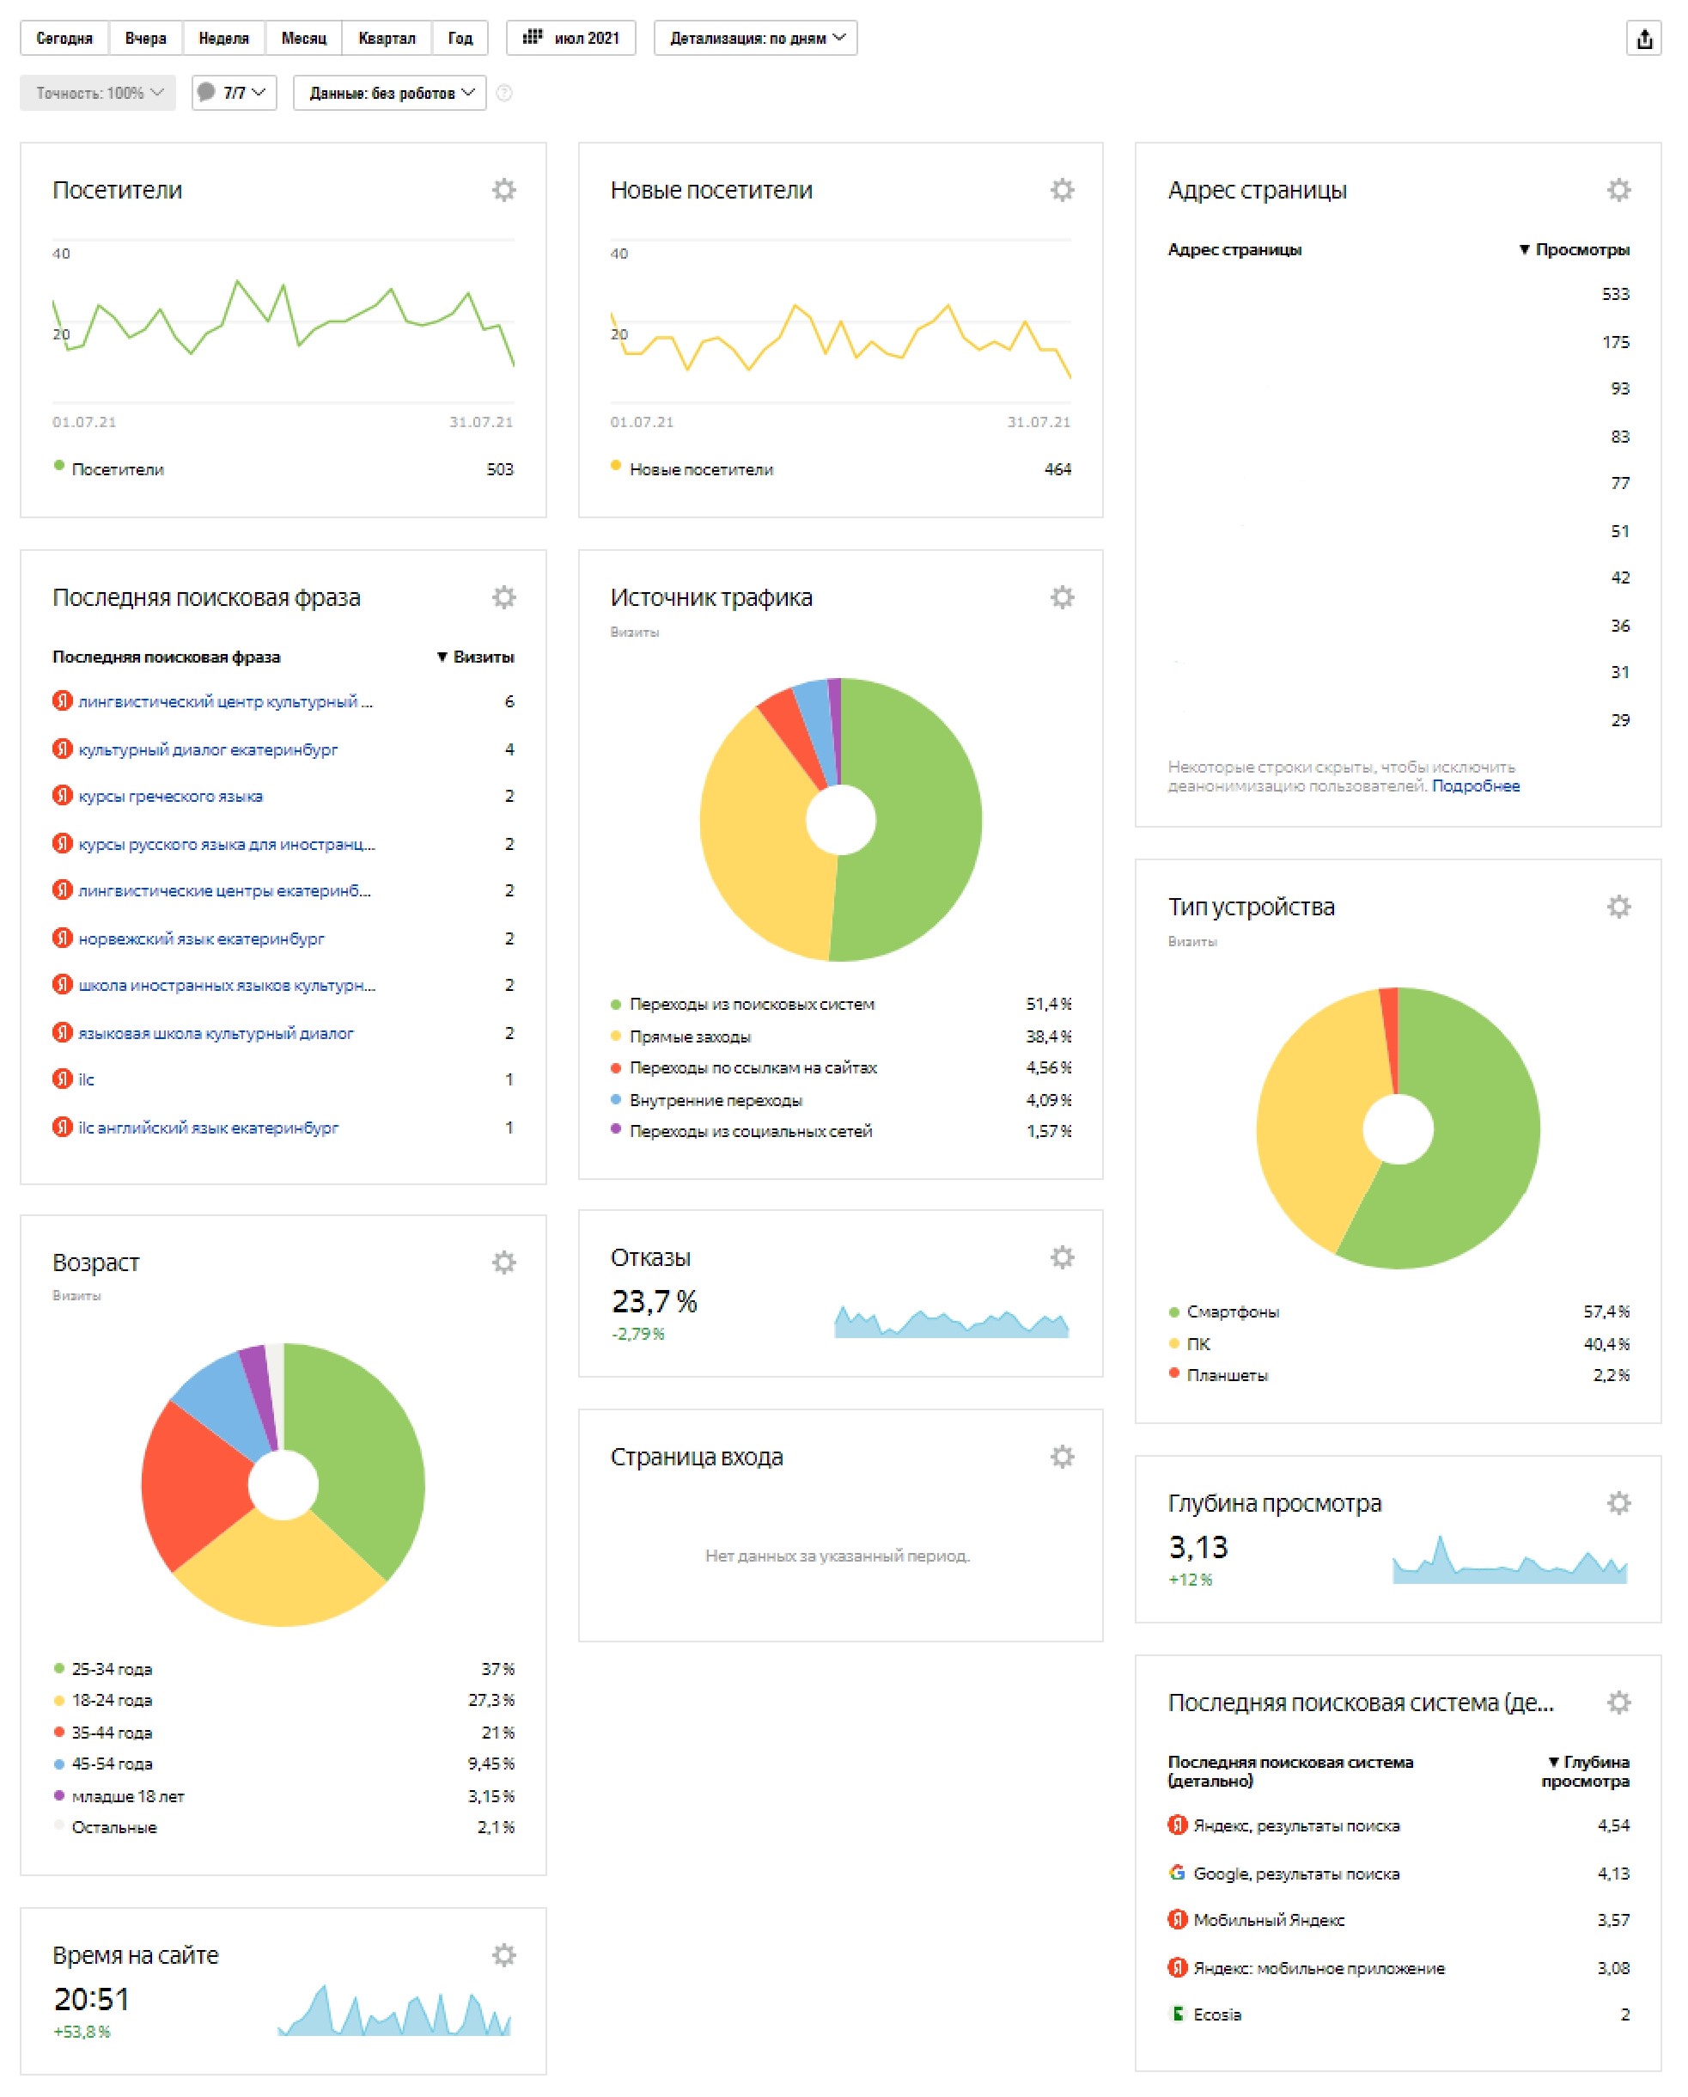The height and width of the screenshot is (2097, 1688).
Task: Toggle '25-34 года' green legend marker
Action: pos(59,1669)
